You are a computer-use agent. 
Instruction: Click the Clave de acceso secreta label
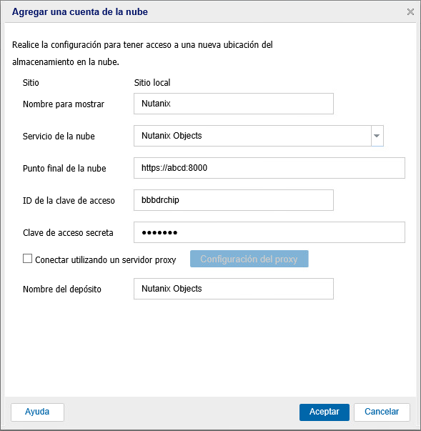pos(68,232)
